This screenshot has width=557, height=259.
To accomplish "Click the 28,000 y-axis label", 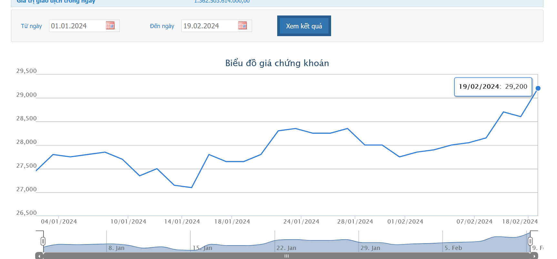I will pos(26,142).
